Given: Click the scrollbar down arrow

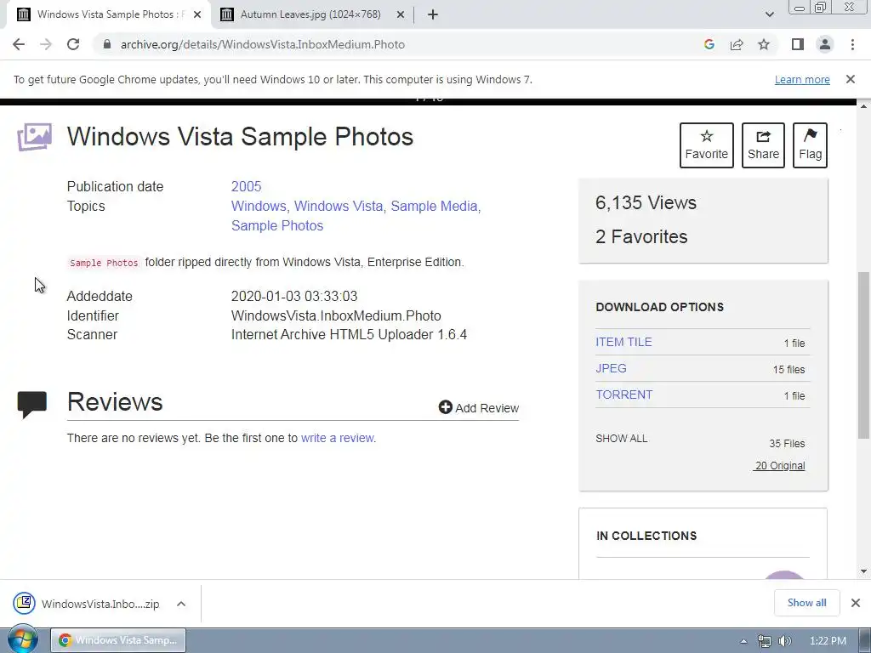Looking at the screenshot, I should [864, 571].
